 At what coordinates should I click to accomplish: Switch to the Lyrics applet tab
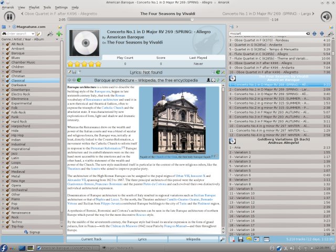pyautogui.click(x=142, y=239)
